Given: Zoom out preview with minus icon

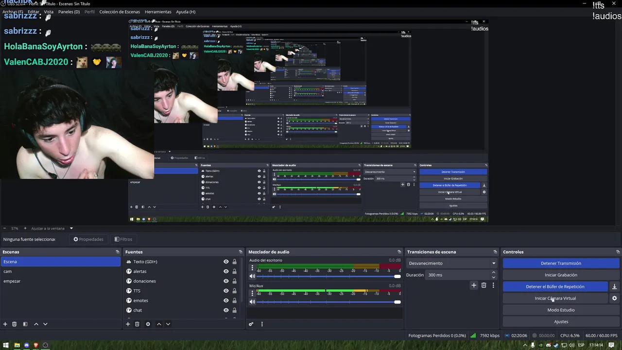Looking at the screenshot, I should tap(4, 228).
